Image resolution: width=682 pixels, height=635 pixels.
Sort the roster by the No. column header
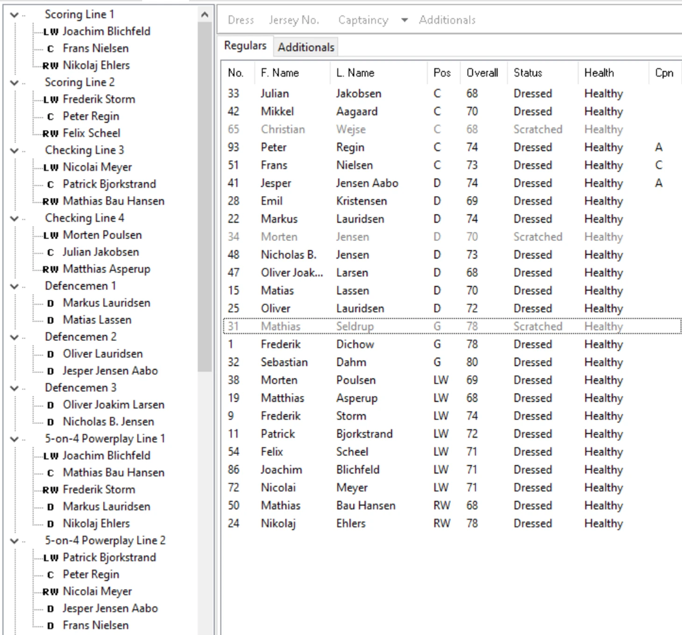238,73
